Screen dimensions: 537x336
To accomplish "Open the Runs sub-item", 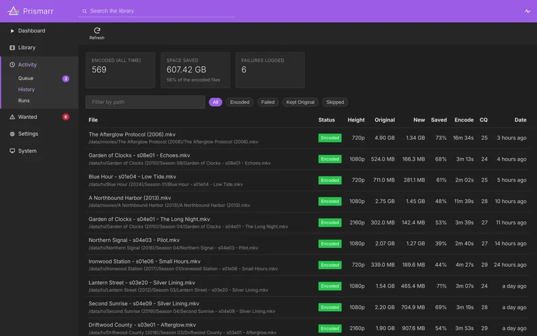I will (23, 100).
